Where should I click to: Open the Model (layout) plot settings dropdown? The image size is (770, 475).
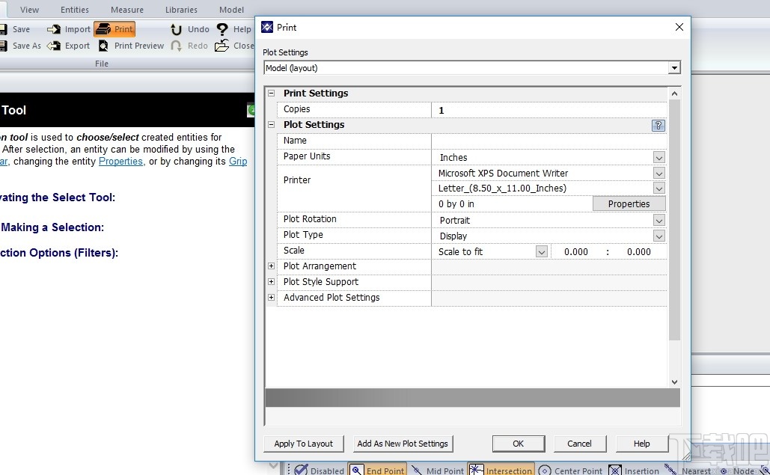tap(674, 68)
